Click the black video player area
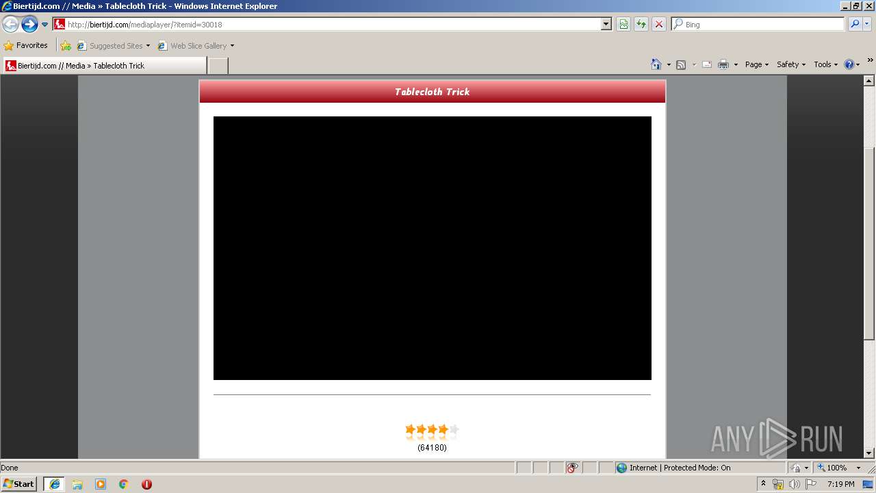Image resolution: width=876 pixels, height=493 pixels. point(433,248)
